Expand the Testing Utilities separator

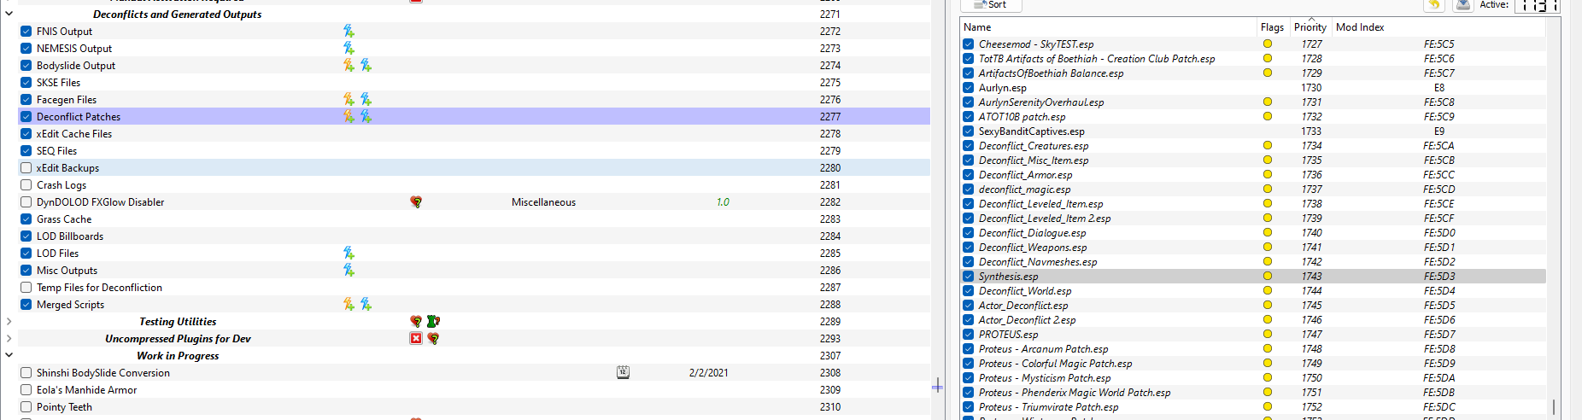coord(9,322)
